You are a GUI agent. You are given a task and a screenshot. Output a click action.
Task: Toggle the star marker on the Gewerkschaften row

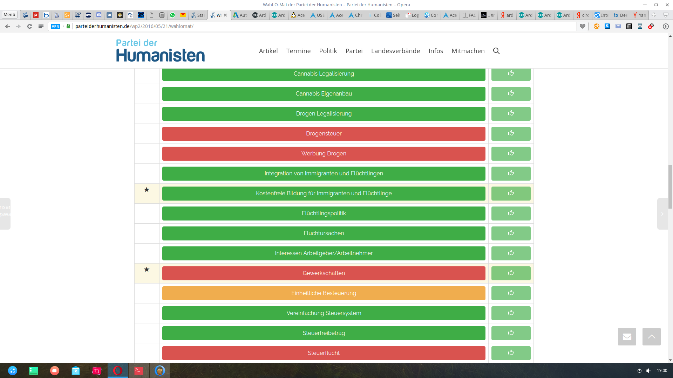pyautogui.click(x=147, y=269)
